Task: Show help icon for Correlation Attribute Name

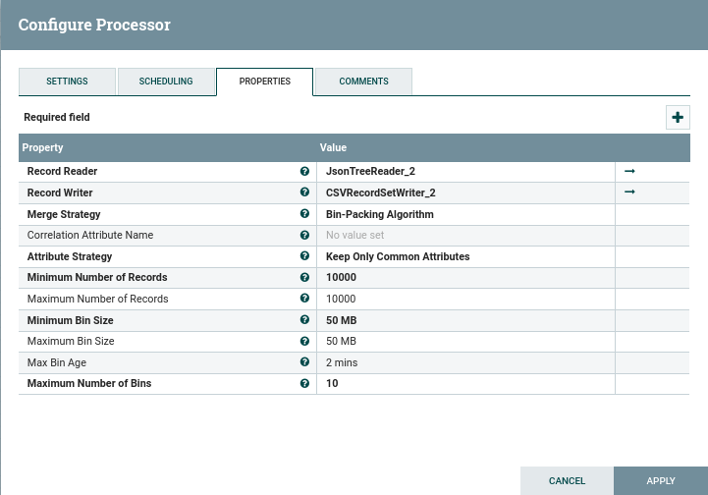Action: coord(304,236)
